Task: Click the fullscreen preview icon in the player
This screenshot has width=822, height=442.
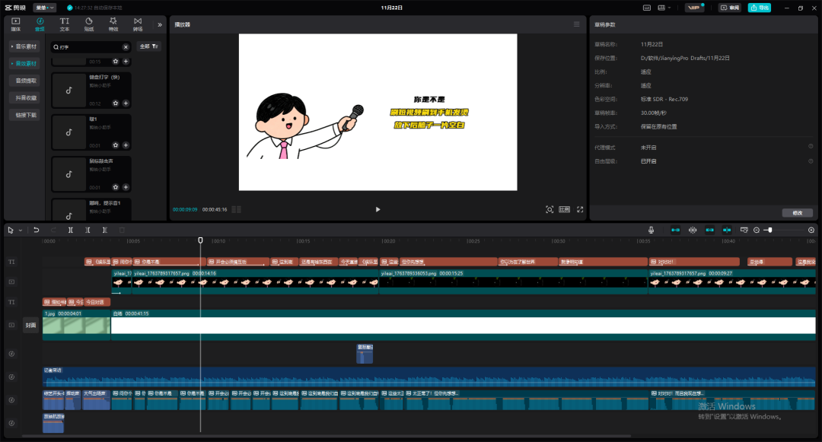Action: point(580,209)
